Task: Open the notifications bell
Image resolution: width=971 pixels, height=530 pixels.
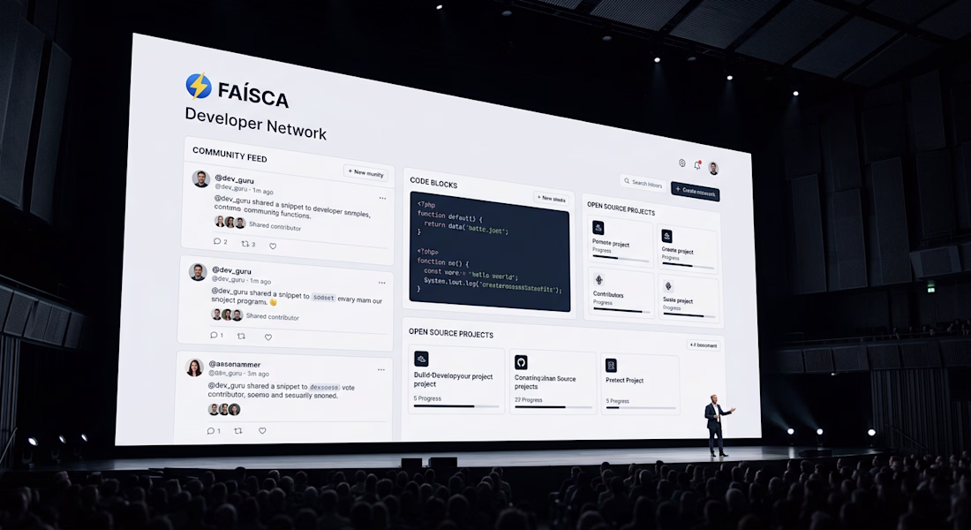Action: 697,165
